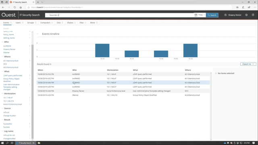Open the Action Center notifications icon
This screenshot has height=145, width=258.
[x=254, y=143]
